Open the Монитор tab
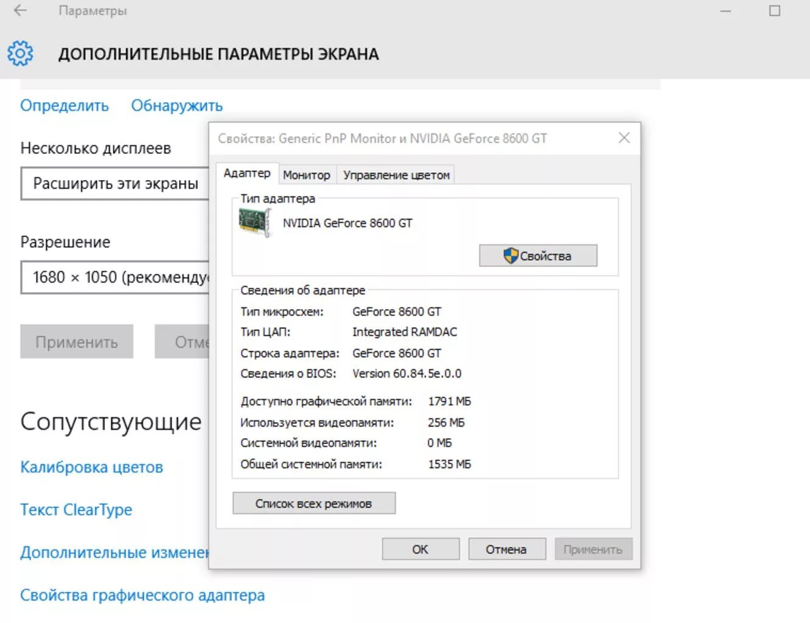Image resolution: width=810 pixels, height=623 pixels. click(x=306, y=175)
